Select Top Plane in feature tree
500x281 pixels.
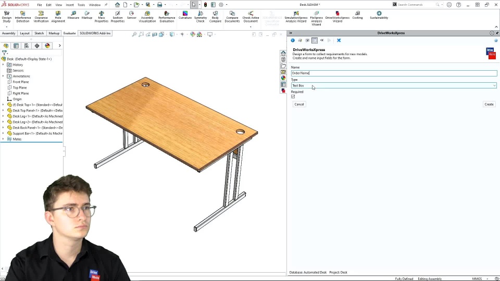[x=19, y=87]
